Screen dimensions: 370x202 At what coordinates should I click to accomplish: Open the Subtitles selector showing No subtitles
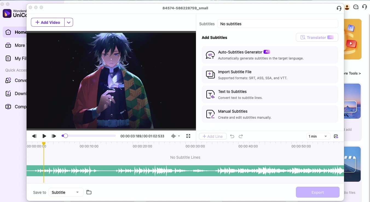[277, 24]
